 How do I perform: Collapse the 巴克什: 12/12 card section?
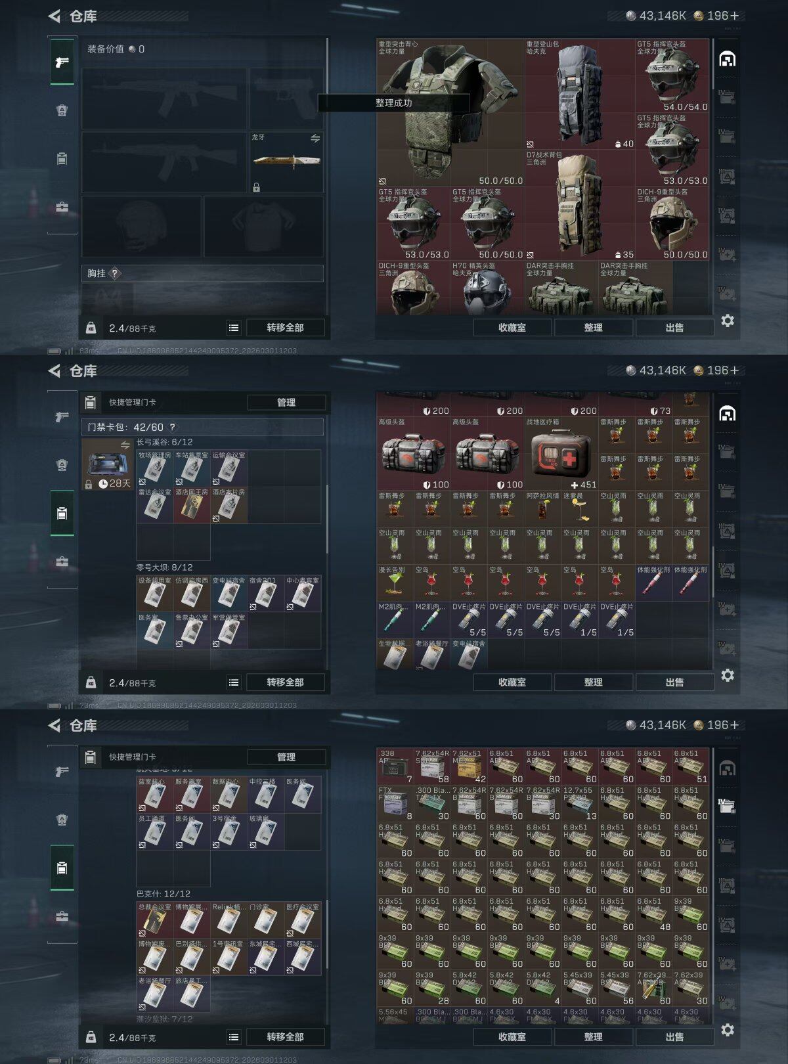pos(163,894)
